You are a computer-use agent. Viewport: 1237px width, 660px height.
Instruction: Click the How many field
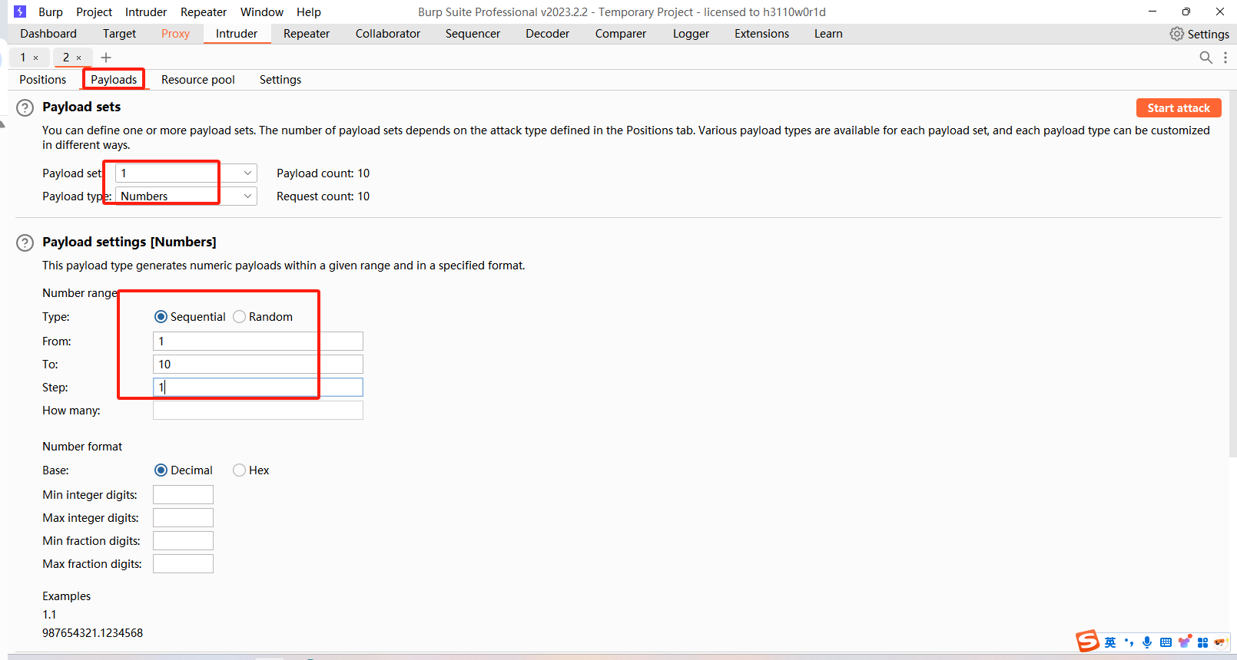(x=258, y=411)
